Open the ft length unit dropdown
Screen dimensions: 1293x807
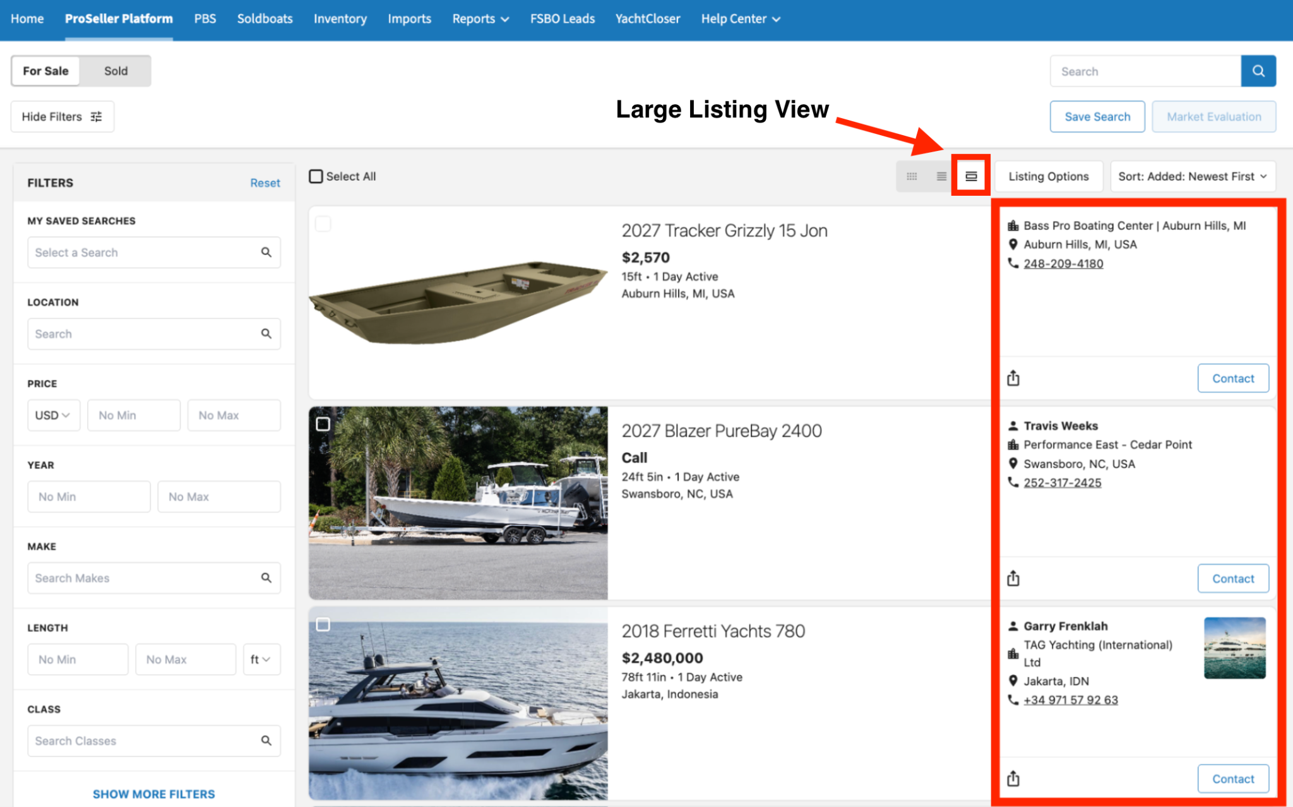[261, 659]
